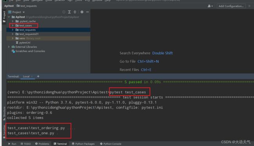The image size is (254, 146).
Task: Open the user account icon dropdown
Action: click(210, 6)
